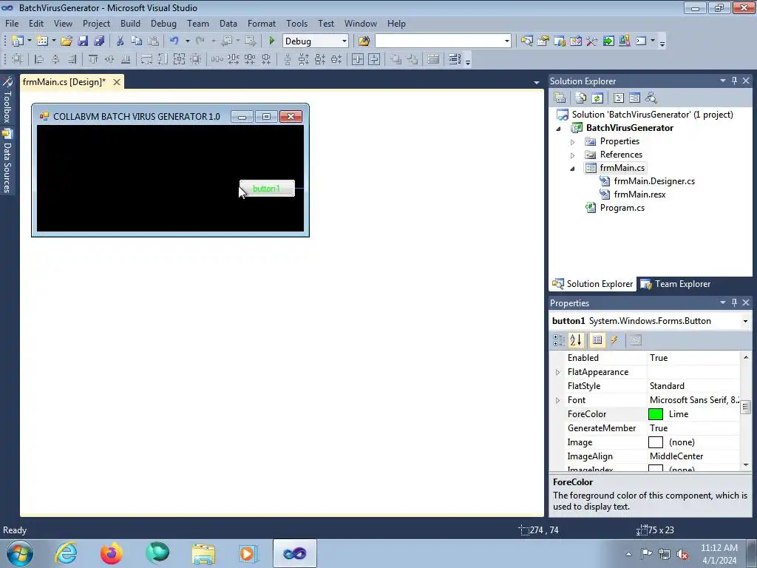Open the File menu
Image resolution: width=757 pixels, height=568 pixels.
(x=12, y=23)
